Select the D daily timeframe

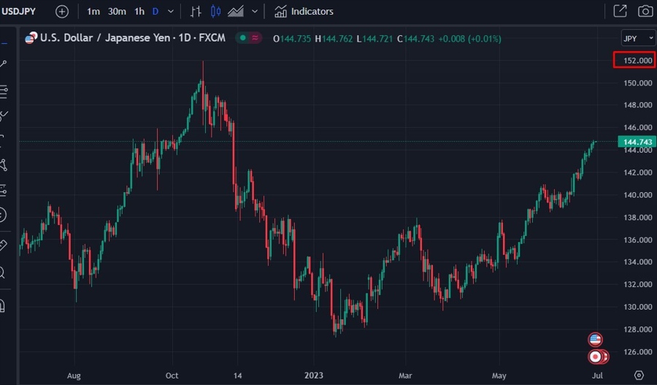155,12
